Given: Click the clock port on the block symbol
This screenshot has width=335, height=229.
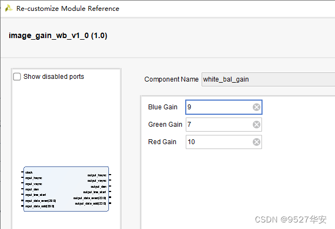Looking at the screenshot, I should click(x=29, y=172).
